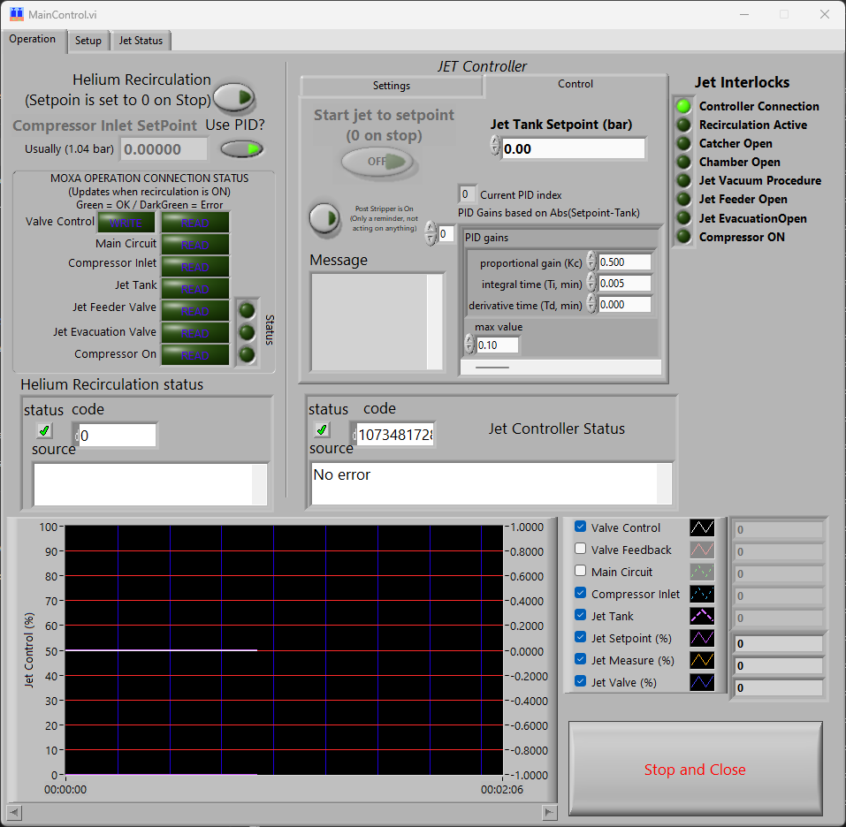846x827 pixels.
Task: Click Jet Feeder Valve status LED
Action: pyautogui.click(x=248, y=310)
